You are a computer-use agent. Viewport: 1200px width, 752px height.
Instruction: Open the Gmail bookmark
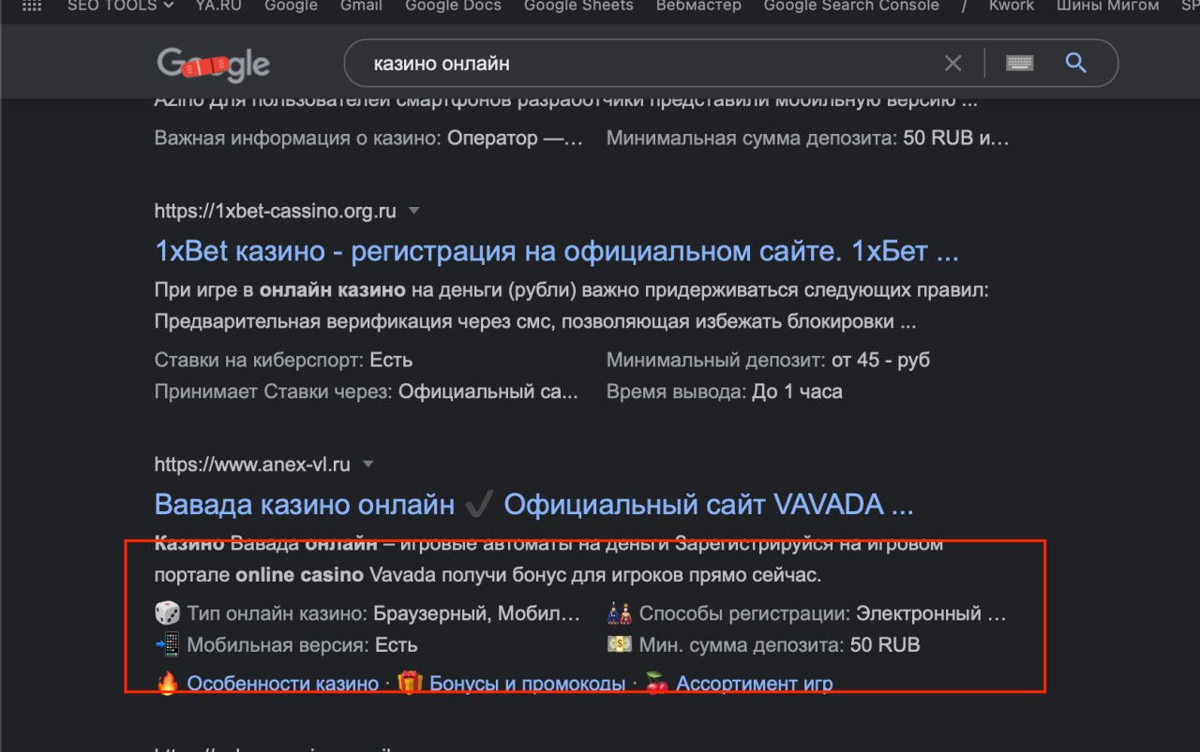pos(361,5)
